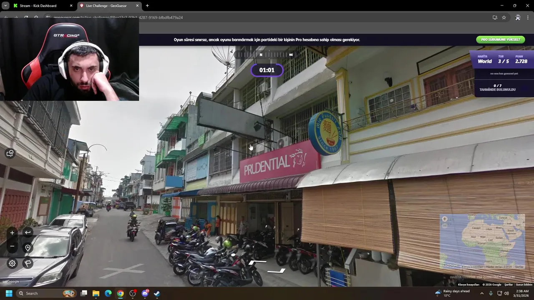
Task: Open OBS Studio from the taskbar
Action: (x=133, y=293)
